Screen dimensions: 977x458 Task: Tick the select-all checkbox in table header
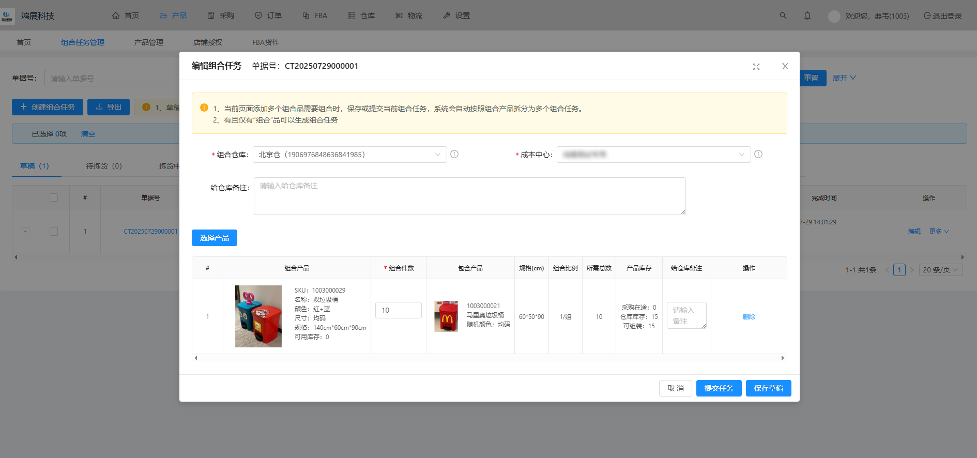point(54,197)
